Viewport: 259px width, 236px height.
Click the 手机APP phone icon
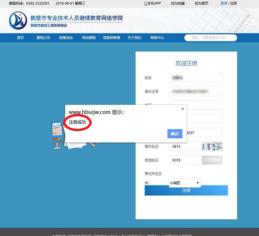pyautogui.click(x=146, y=3)
